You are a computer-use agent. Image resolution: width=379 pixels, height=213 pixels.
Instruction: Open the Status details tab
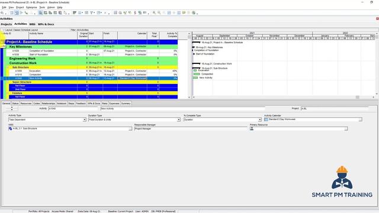15,104
